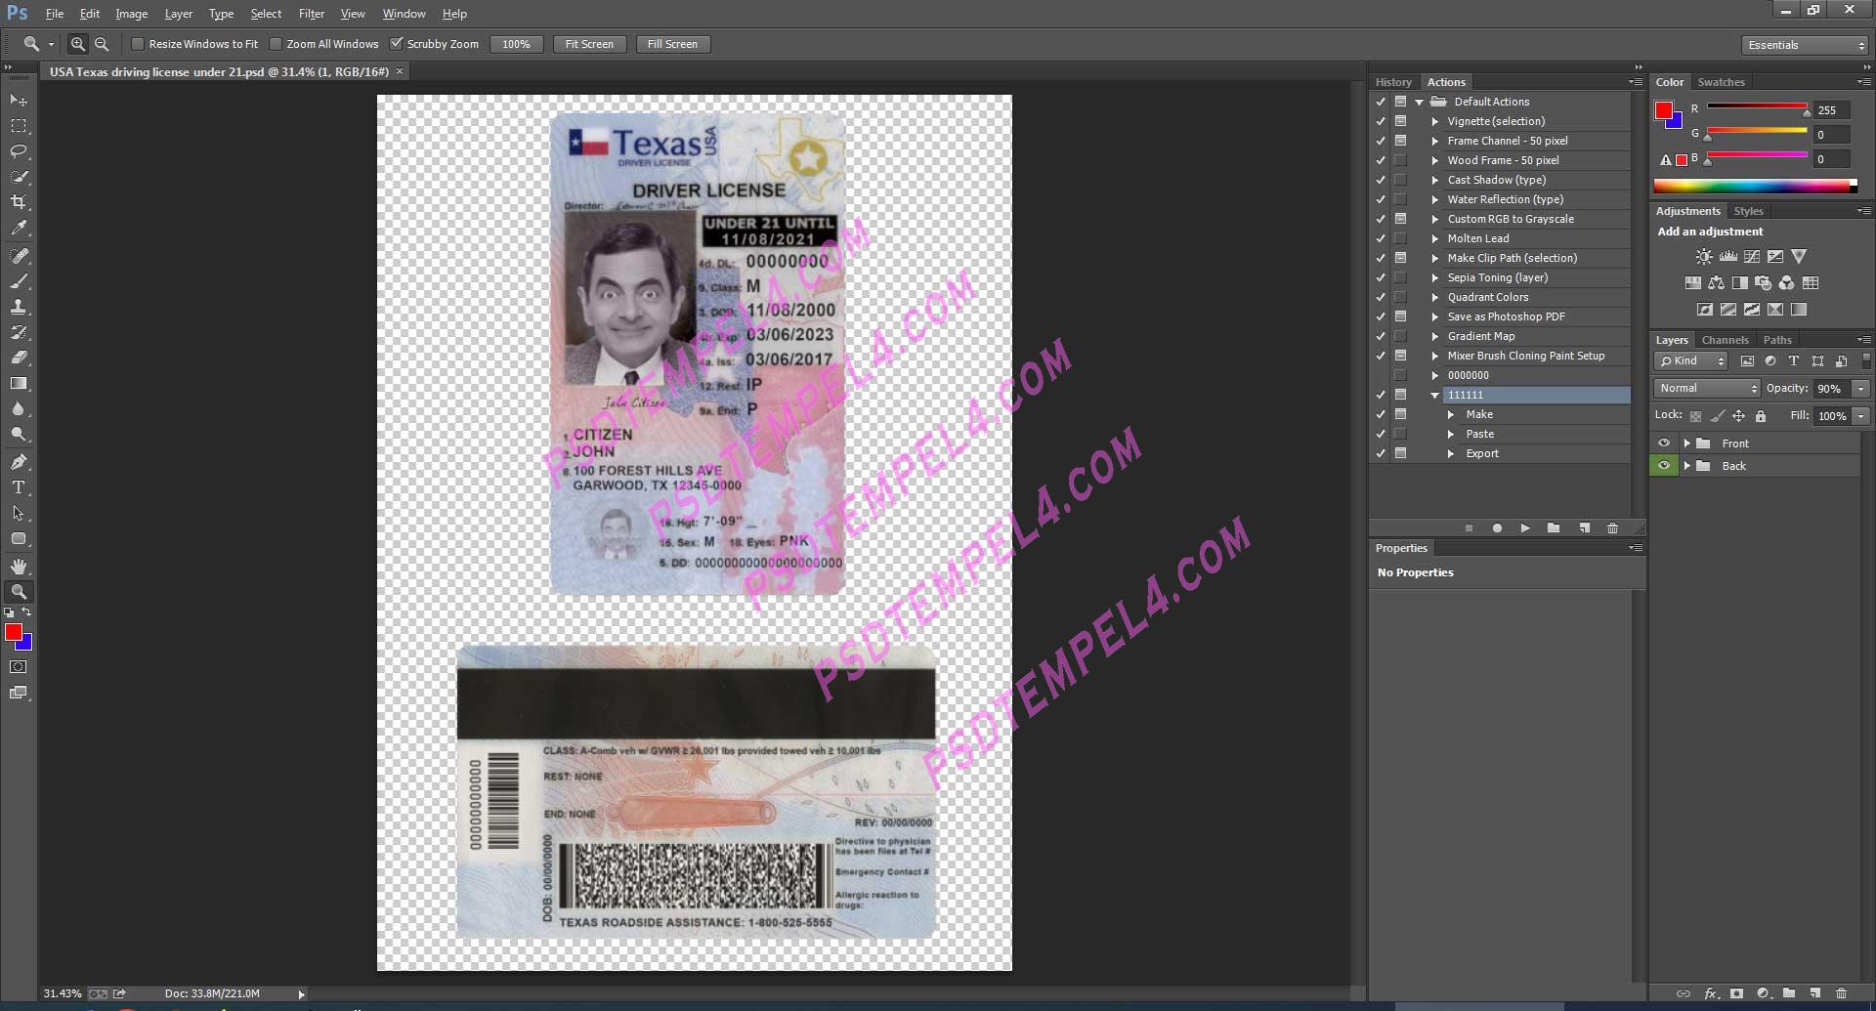The width and height of the screenshot is (1876, 1011).
Task: Open the Filter menu
Action: (311, 14)
